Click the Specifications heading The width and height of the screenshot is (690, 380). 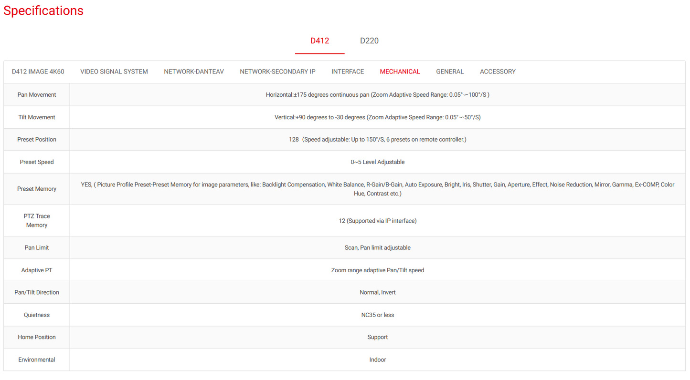(43, 11)
